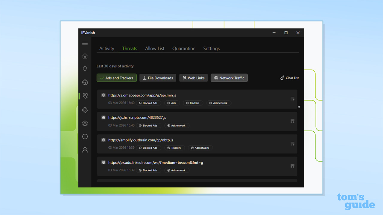
Task: Open the Quarantine tab
Action: [184, 48]
